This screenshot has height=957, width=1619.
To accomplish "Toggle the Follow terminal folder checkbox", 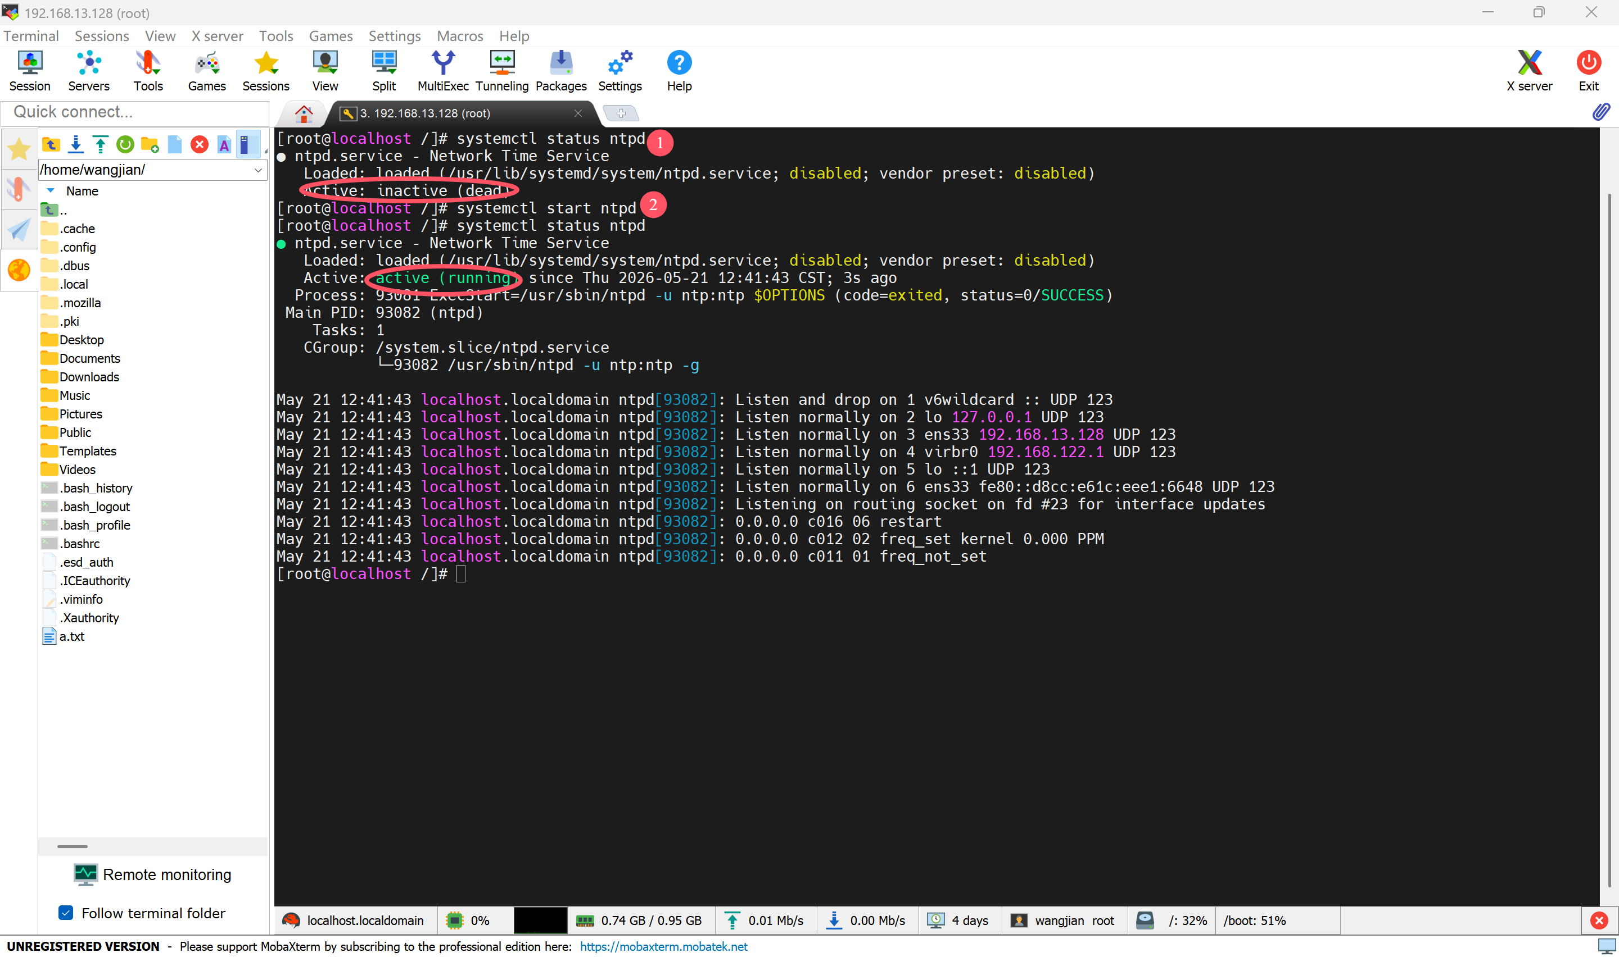I will [66, 913].
